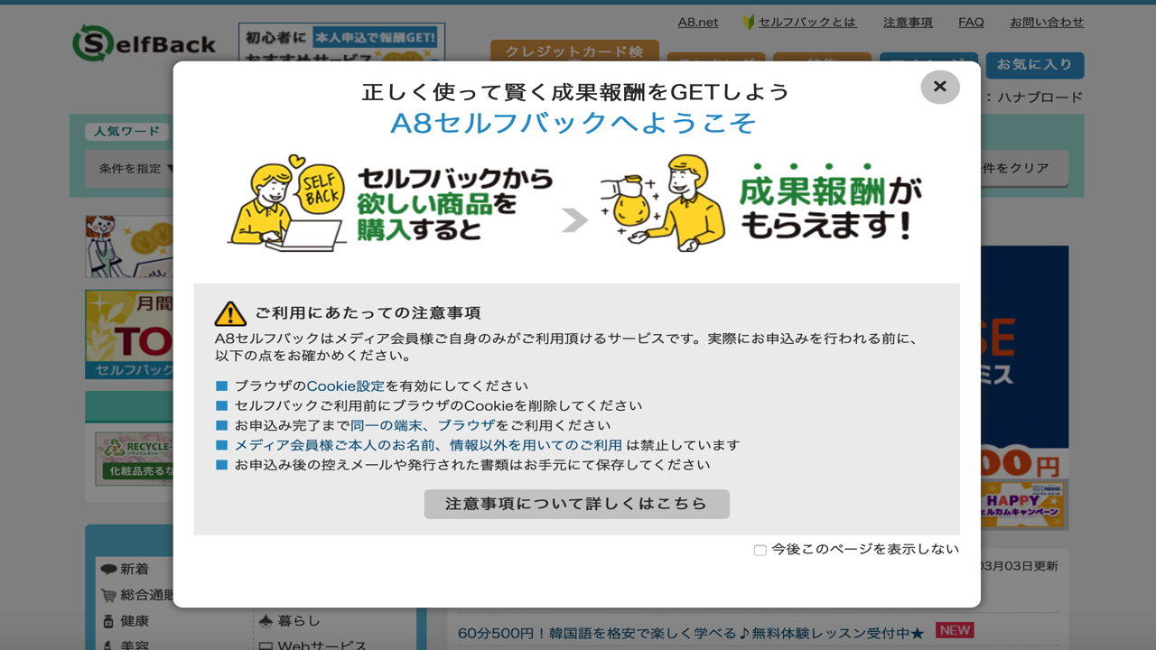Viewport: 1156px width, 650px height.
Task: Click the 健康 category icon
Action: tap(108, 621)
